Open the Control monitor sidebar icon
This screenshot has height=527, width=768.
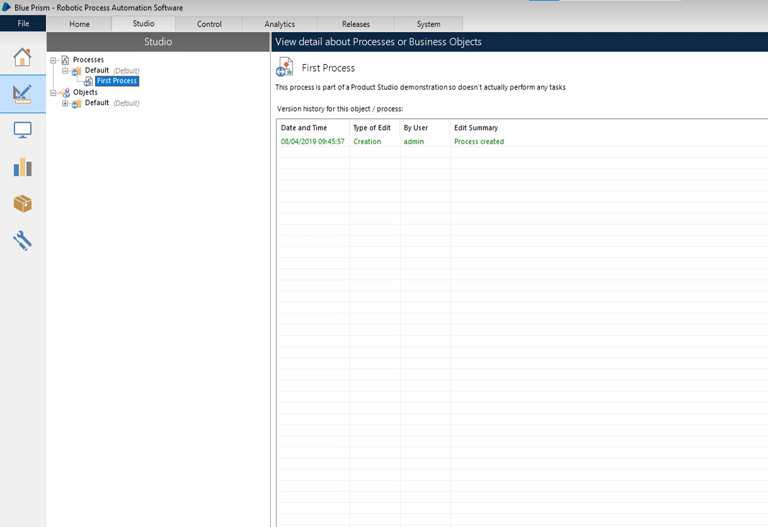click(x=23, y=130)
